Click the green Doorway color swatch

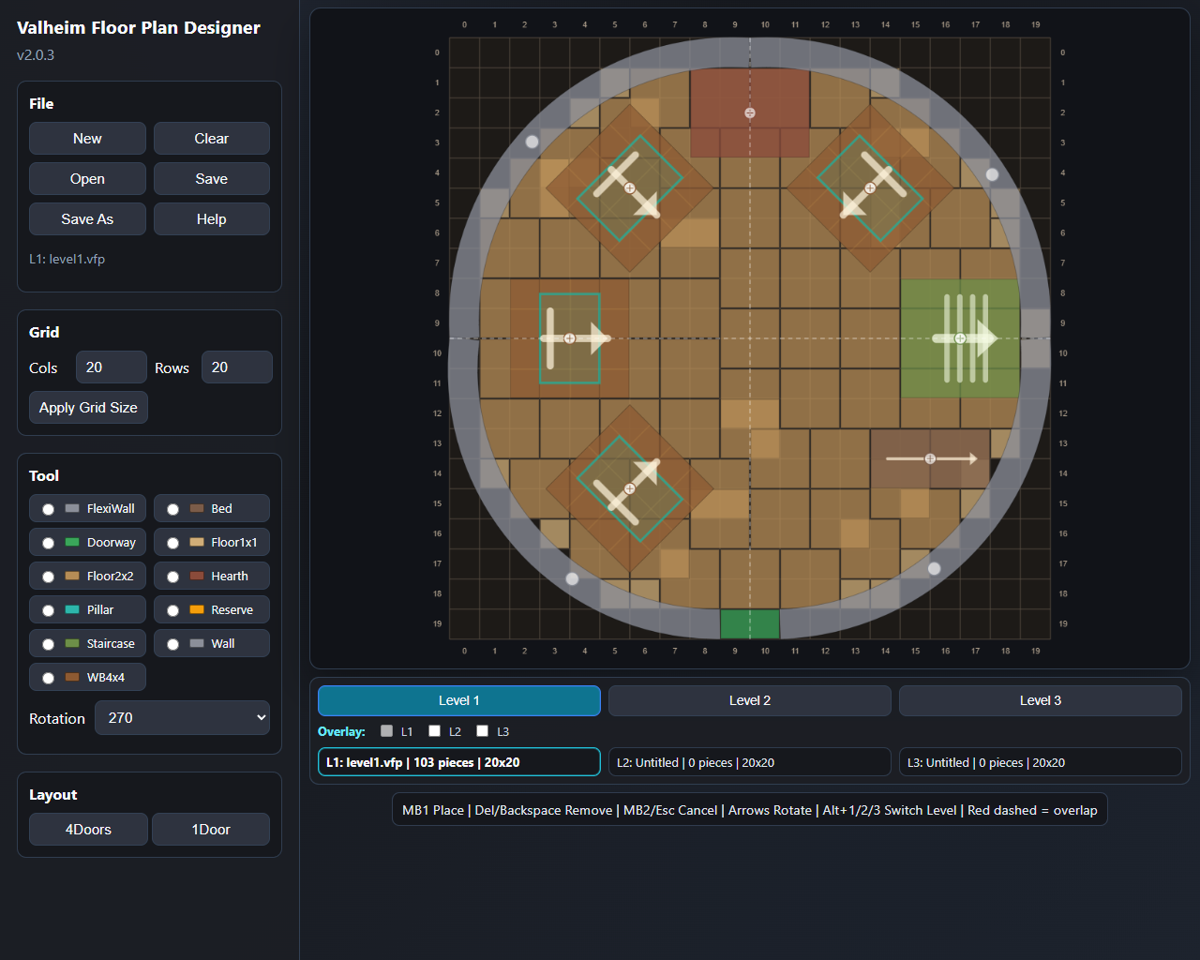point(72,542)
